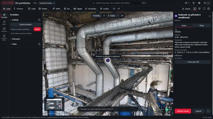Toggle the side panel layout icon
This screenshot has width=213, height=119.
(195, 9)
